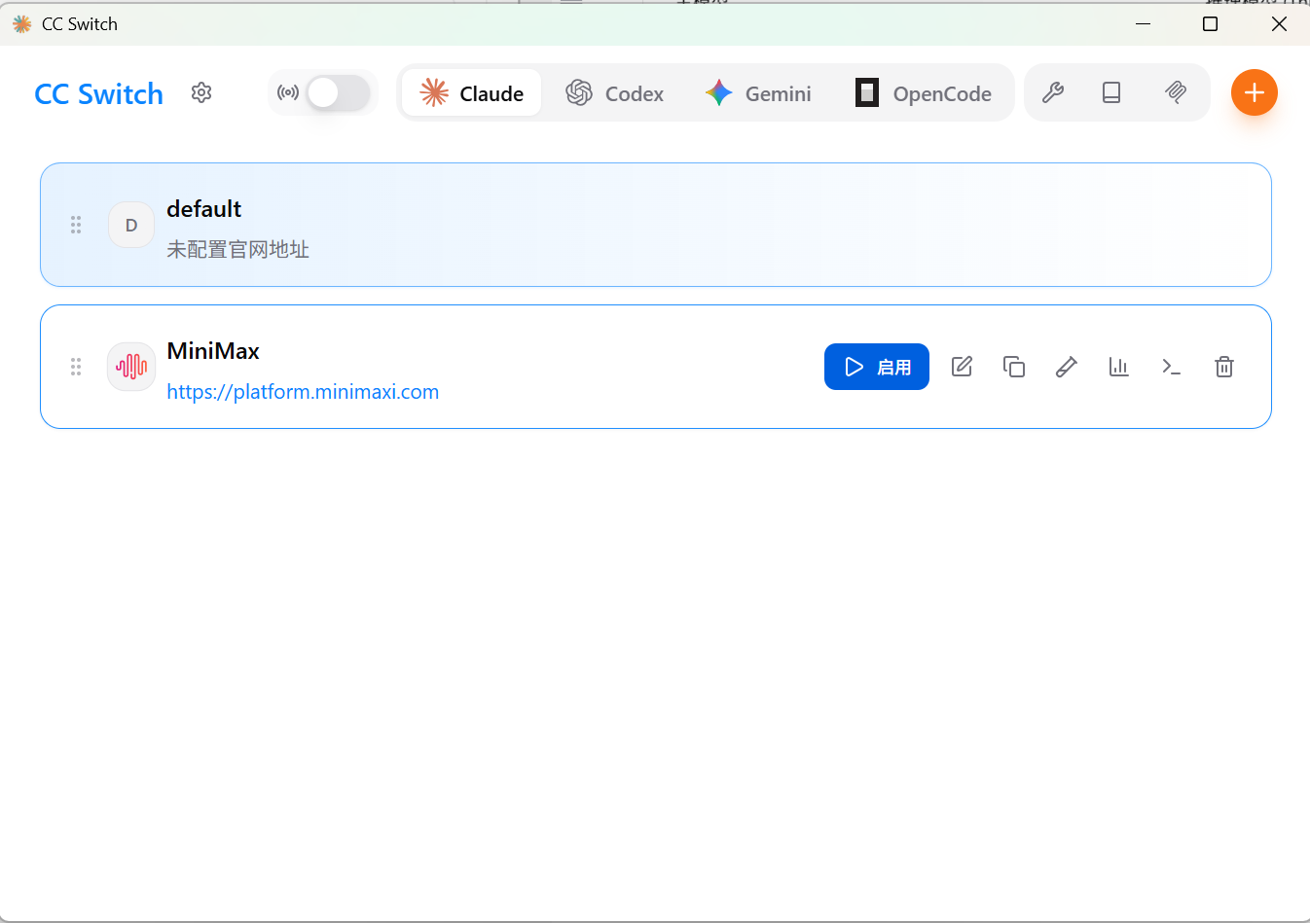Screen dimensions: 1310x923
Task: Switch to the Codex tab
Action: tap(615, 93)
